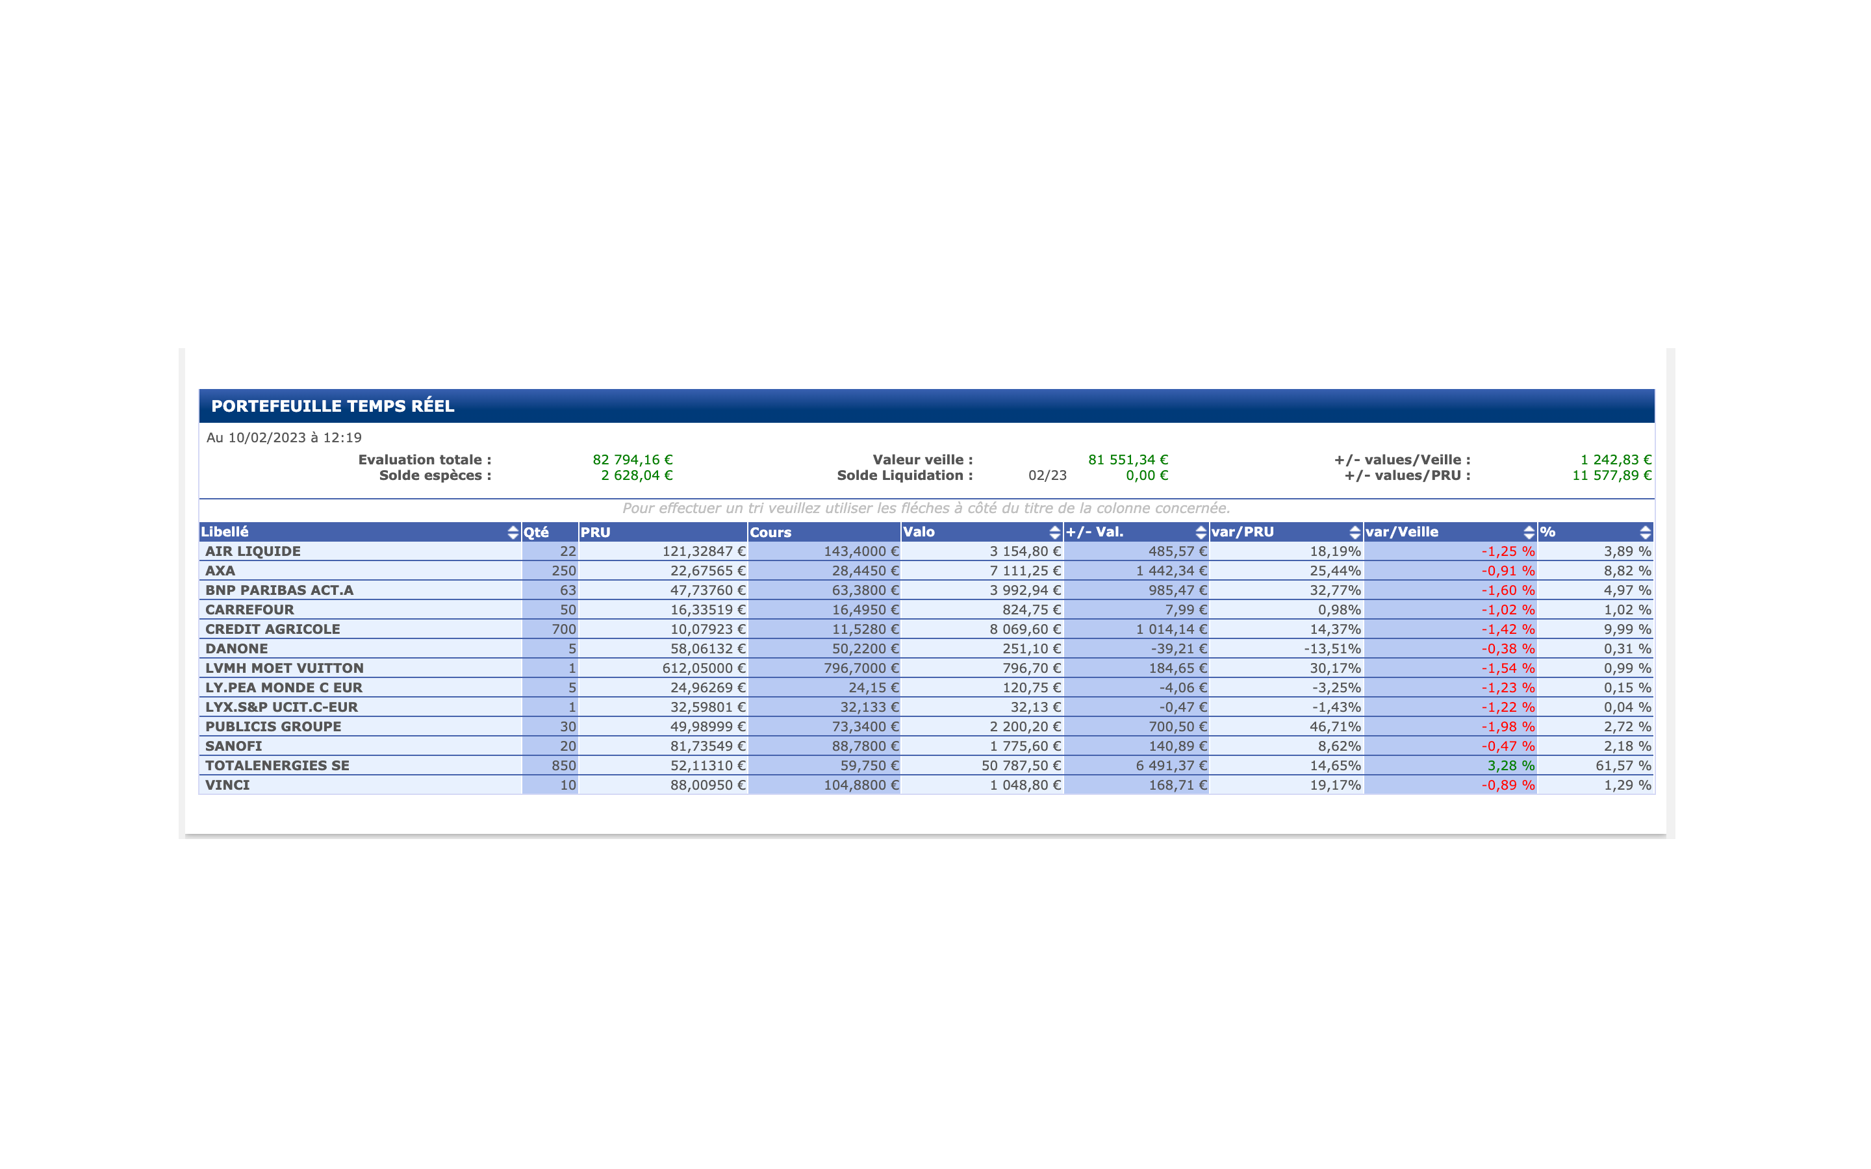Select the PUBLICIS GROUPE row label

pos(273,727)
